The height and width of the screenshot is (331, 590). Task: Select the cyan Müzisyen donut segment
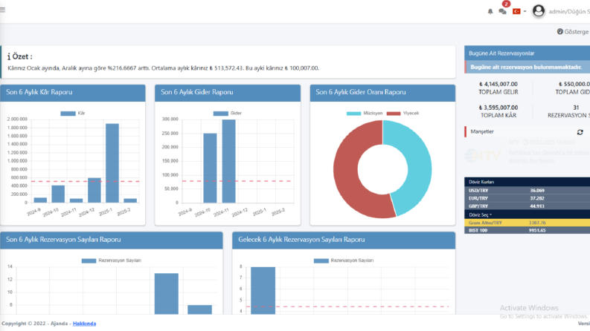coord(418,169)
